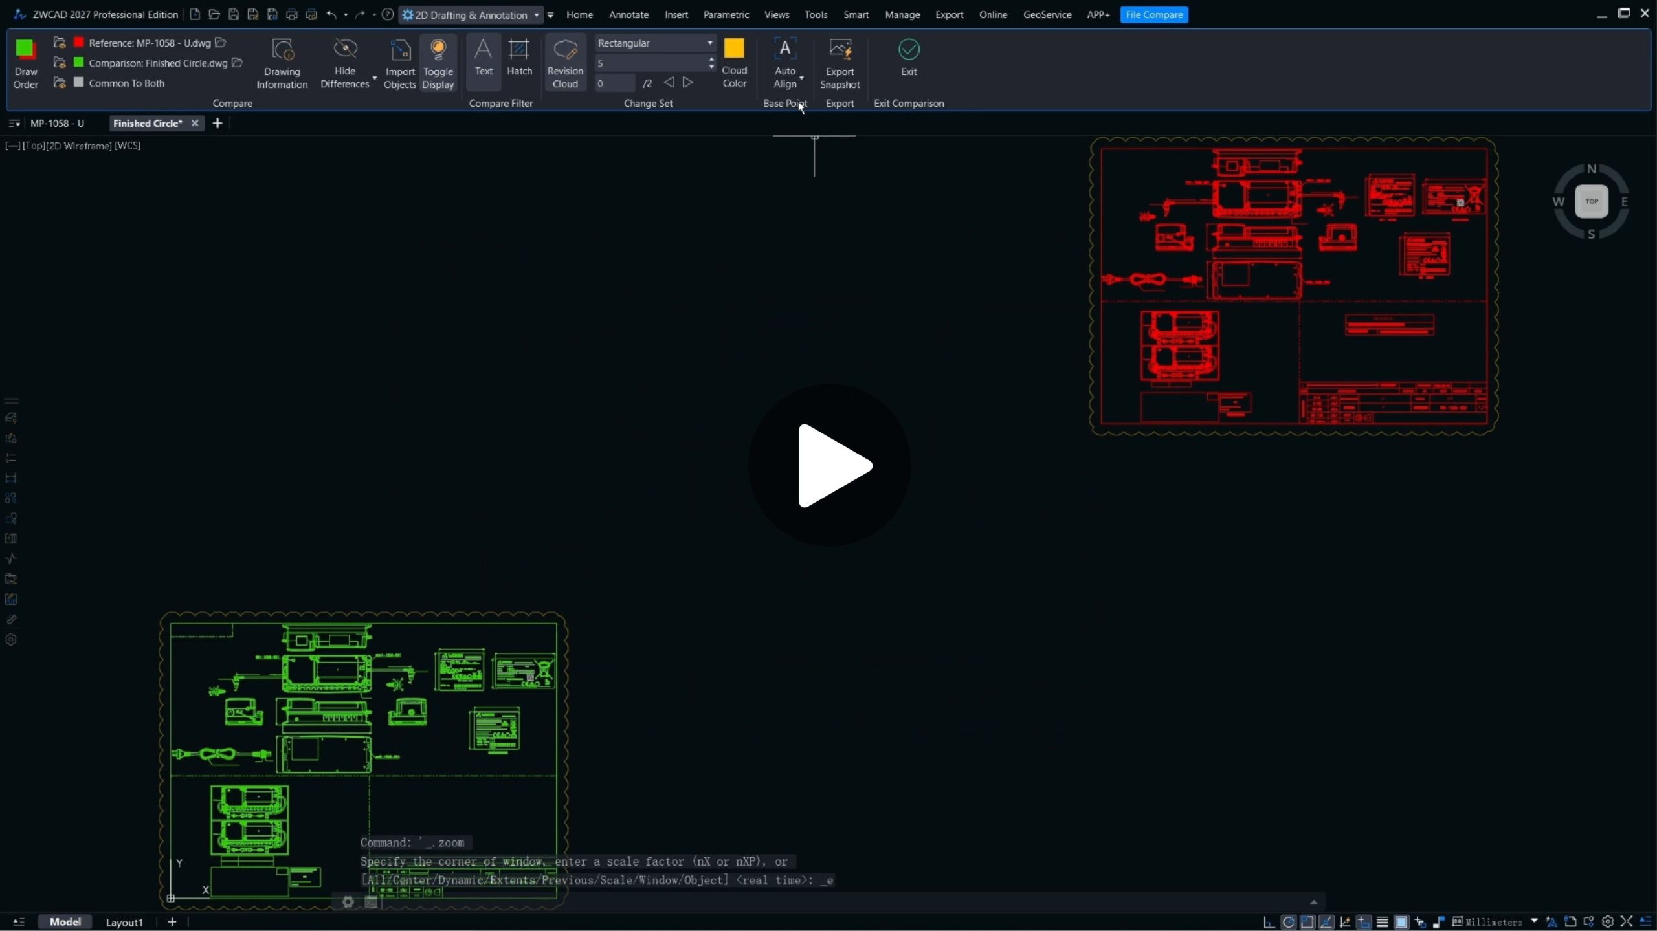Viewport: 1657px width, 931px height.
Task: Select the Revision Cloud tool
Action: point(564,50)
